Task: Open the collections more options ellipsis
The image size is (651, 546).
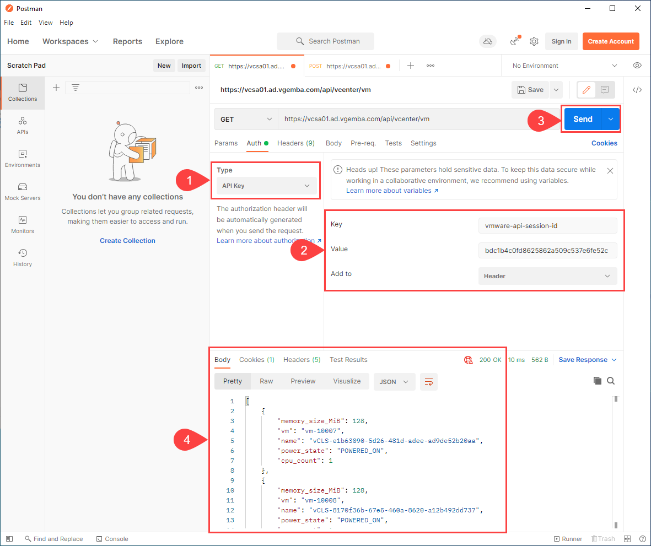Action: 199,88
